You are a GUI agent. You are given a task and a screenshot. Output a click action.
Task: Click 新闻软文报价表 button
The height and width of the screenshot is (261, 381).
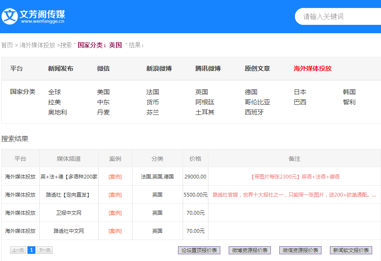[x=351, y=250]
